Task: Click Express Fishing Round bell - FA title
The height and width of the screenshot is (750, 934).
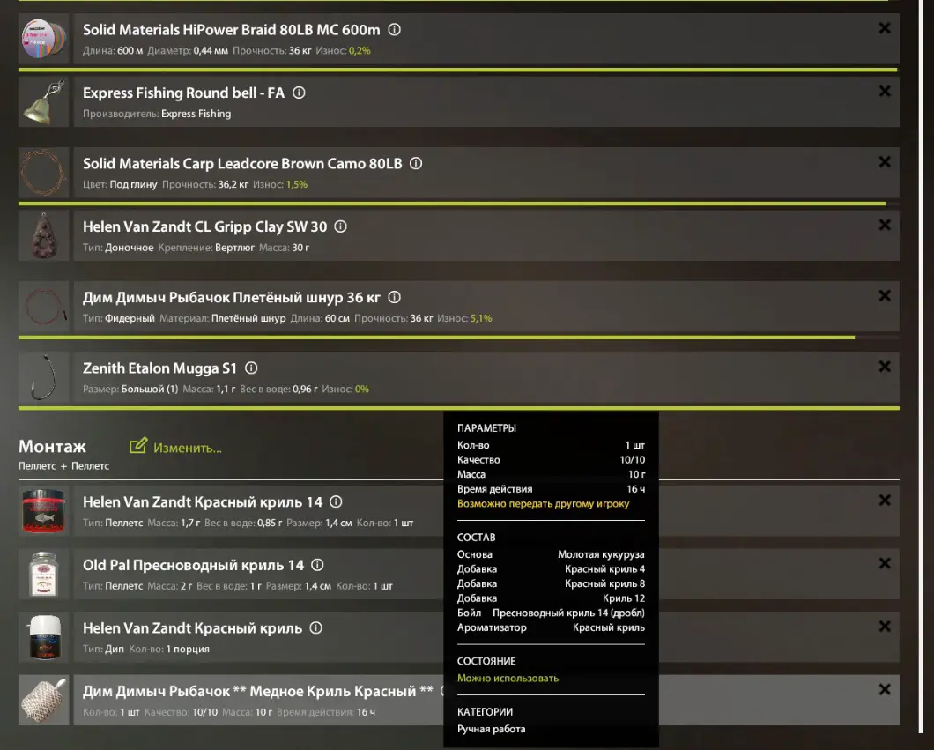Action: (183, 93)
